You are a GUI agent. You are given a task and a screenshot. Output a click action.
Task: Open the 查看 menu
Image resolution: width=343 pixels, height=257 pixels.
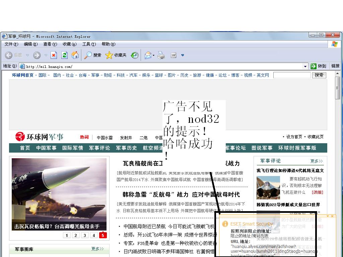[x=50, y=44]
